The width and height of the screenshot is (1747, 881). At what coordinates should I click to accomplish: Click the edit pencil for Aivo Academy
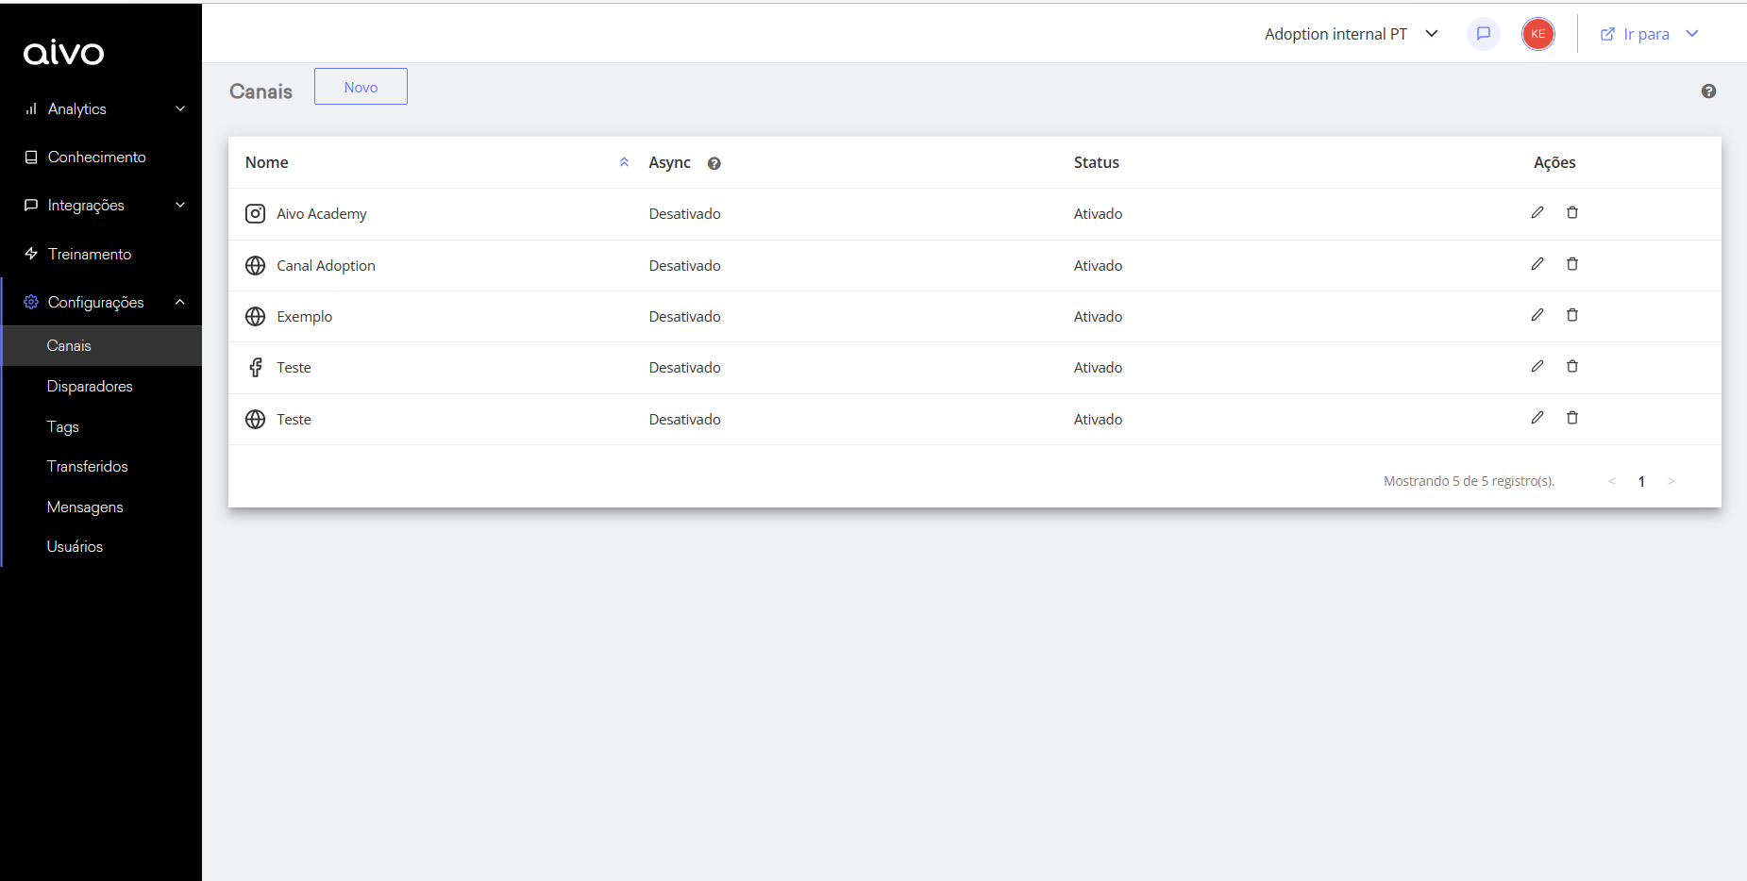(x=1537, y=213)
